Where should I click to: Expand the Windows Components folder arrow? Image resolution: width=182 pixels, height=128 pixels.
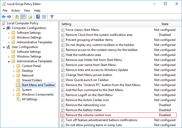pyautogui.click(x=14, y=94)
